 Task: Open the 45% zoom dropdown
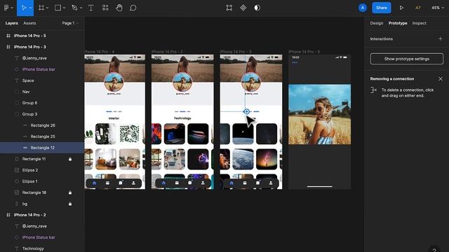point(438,8)
